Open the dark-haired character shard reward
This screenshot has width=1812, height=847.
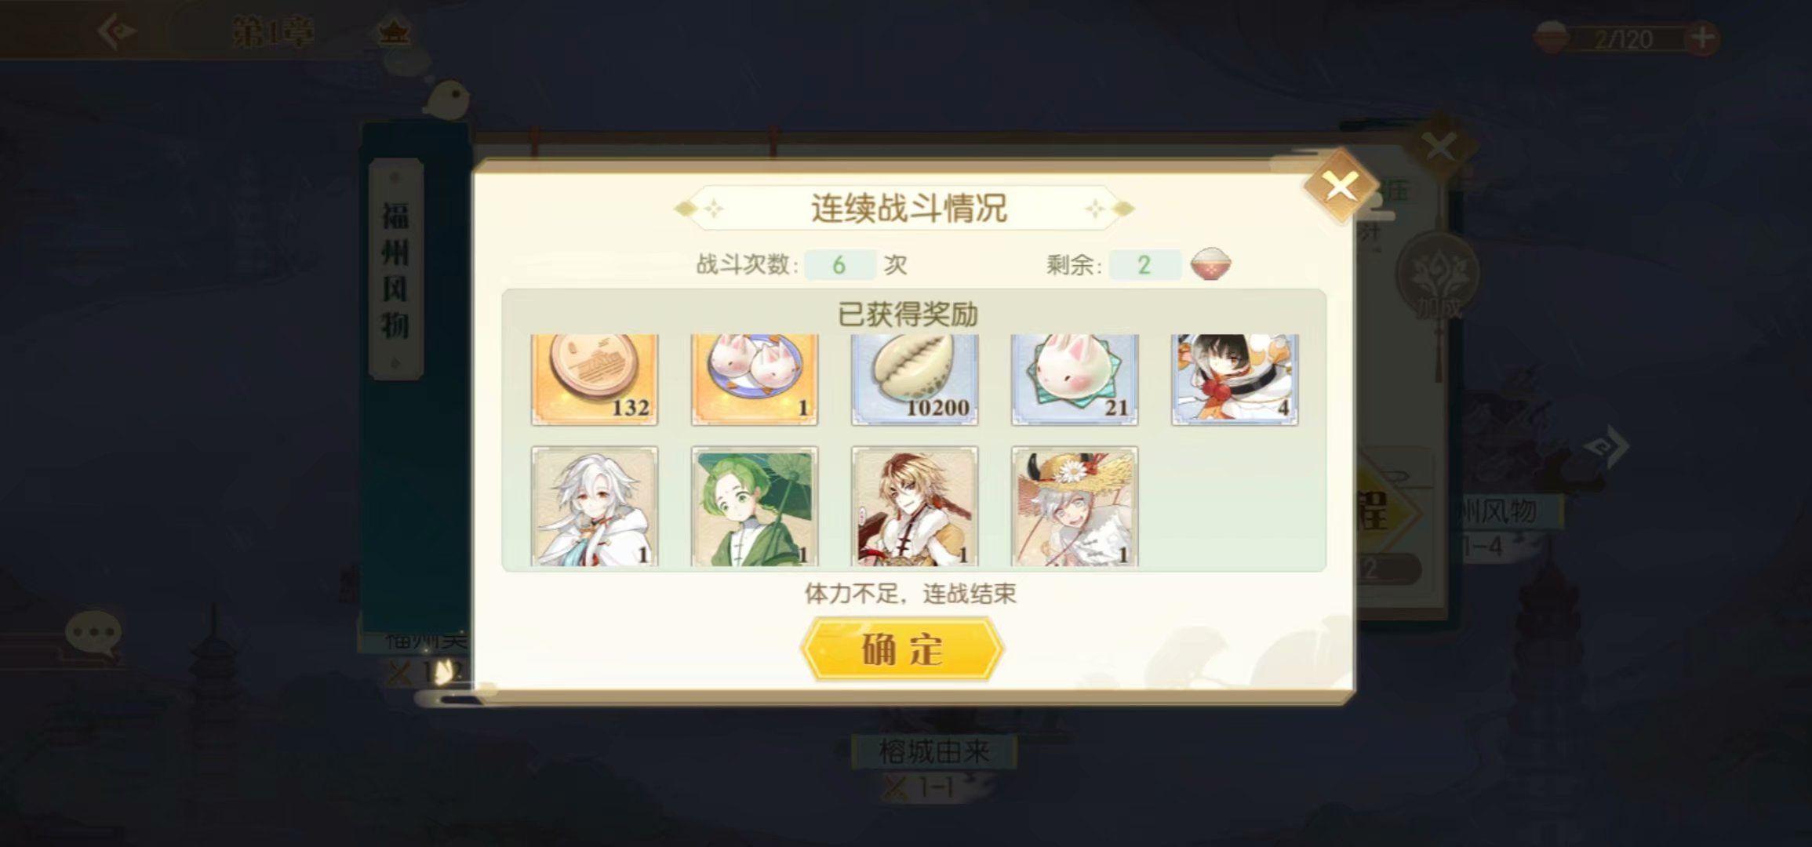pos(1235,380)
